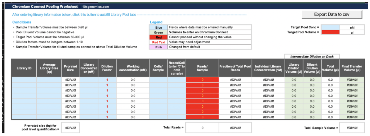Image resolution: width=370 pixels, height=136 pixels.
Task: Click the nM unit cell
Action: click(352, 27)
